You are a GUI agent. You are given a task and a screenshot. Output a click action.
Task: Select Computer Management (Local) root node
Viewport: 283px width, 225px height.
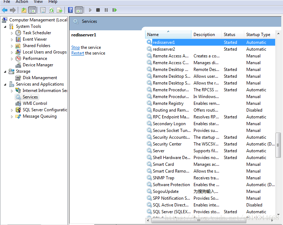[x=38, y=20]
